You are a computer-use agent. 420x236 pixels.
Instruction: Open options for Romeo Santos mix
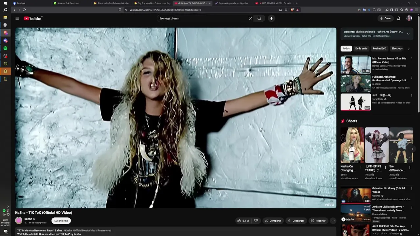[412, 59]
